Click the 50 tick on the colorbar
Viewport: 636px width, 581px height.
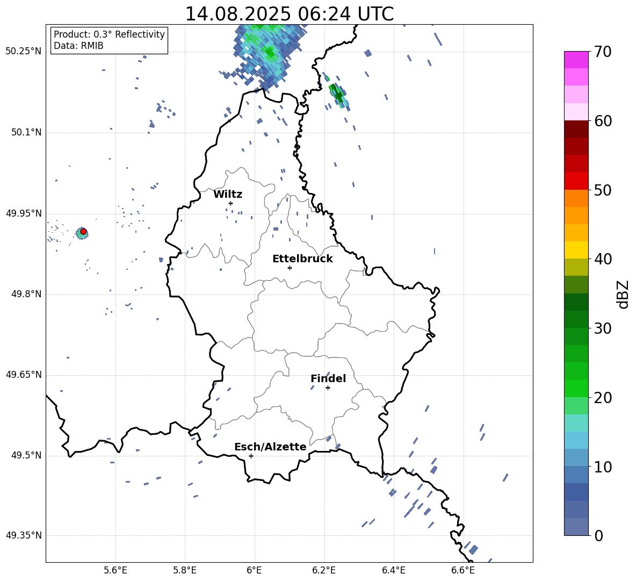point(603,190)
